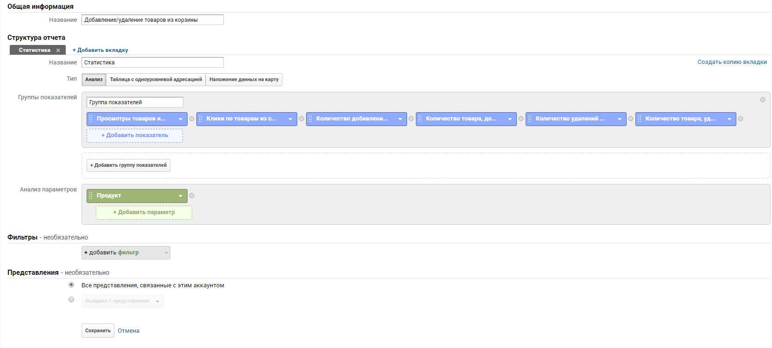Screen dimensions: 772x348
Task: Close the Статистика tab with its x
Action: coord(58,50)
